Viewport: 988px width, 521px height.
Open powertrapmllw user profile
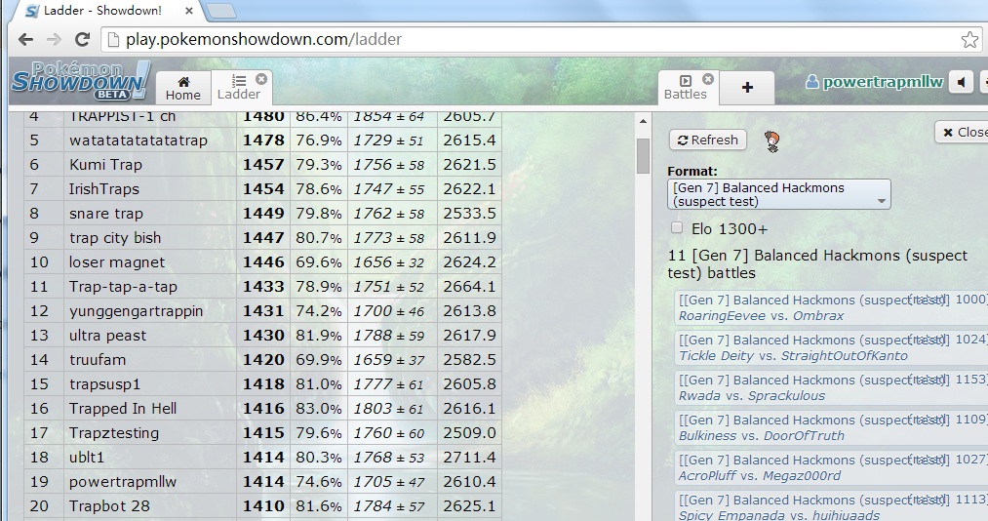875,82
